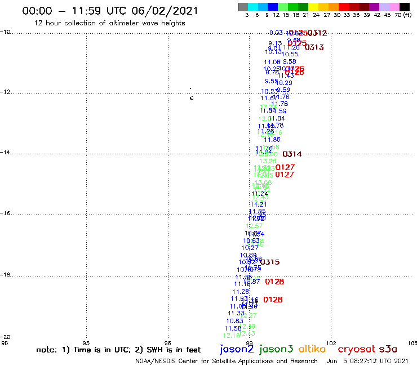Click the 11.33 wave height value
This screenshot has width=417, height=366.
point(236,314)
